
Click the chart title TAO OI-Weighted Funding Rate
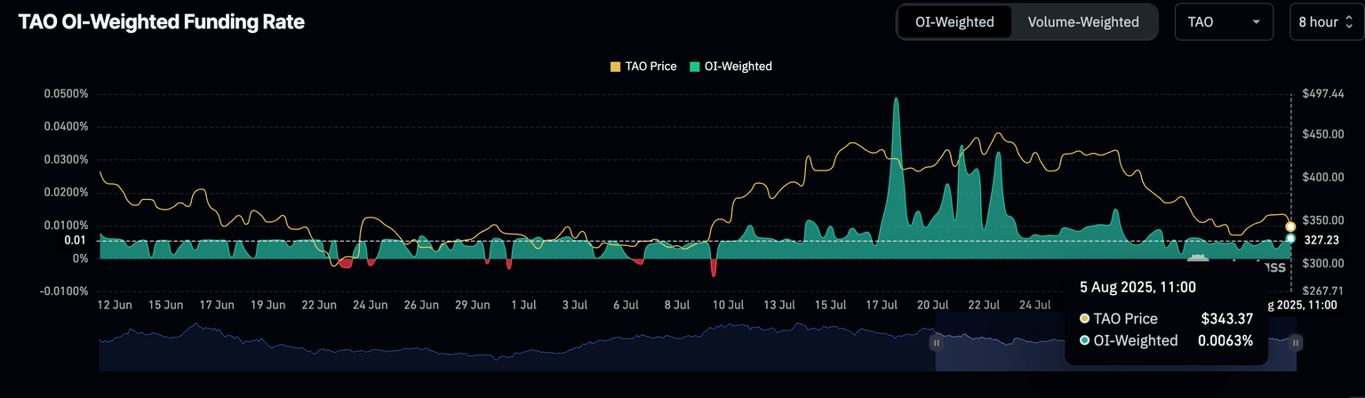click(x=162, y=23)
